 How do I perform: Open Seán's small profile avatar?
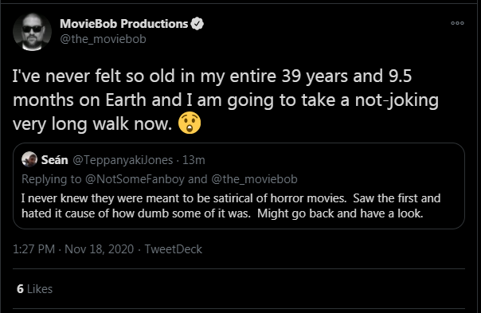pos(29,159)
